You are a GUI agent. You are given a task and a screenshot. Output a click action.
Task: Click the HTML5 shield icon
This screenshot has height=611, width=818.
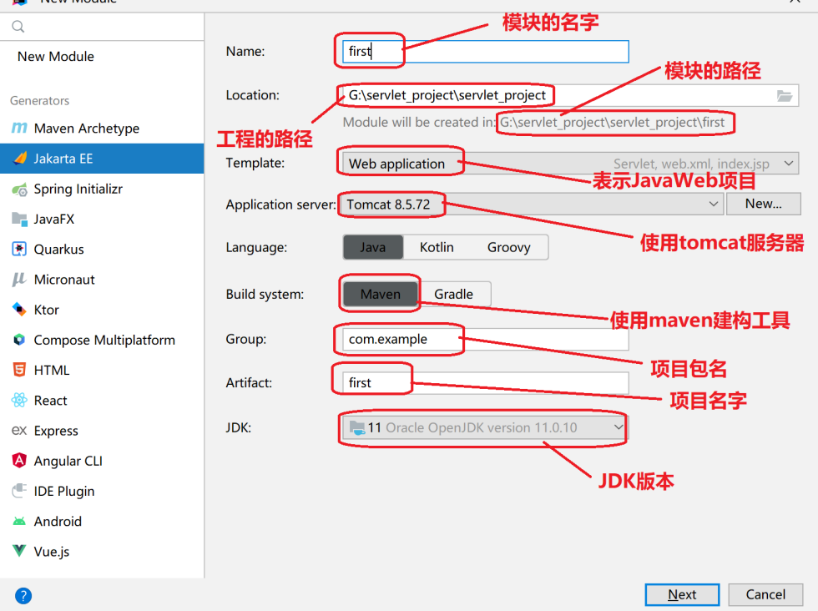point(18,371)
